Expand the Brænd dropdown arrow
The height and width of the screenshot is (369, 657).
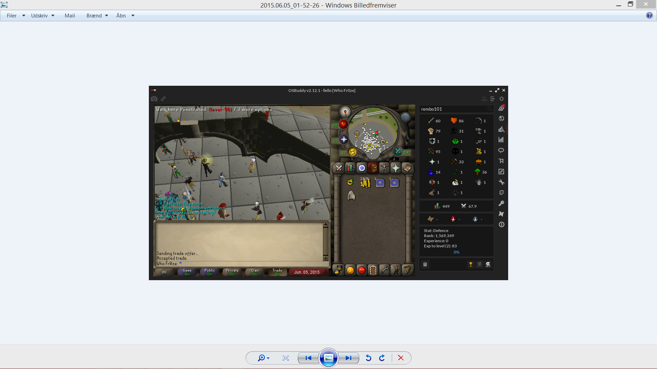coord(107,16)
